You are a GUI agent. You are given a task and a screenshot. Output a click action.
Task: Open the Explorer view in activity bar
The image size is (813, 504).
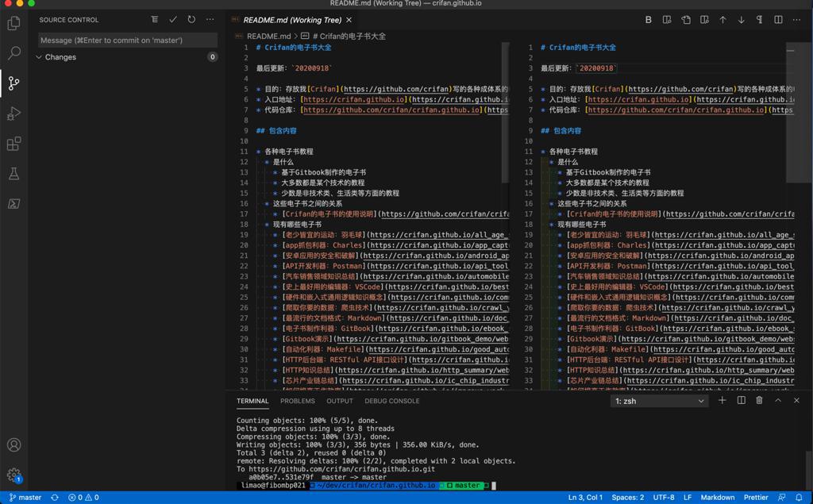pyautogui.click(x=13, y=24)
